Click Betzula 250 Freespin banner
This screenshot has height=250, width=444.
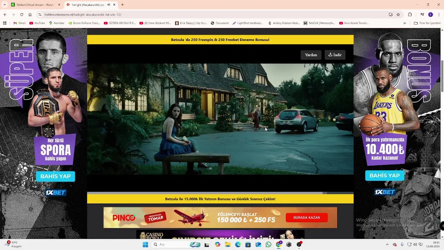220,40
